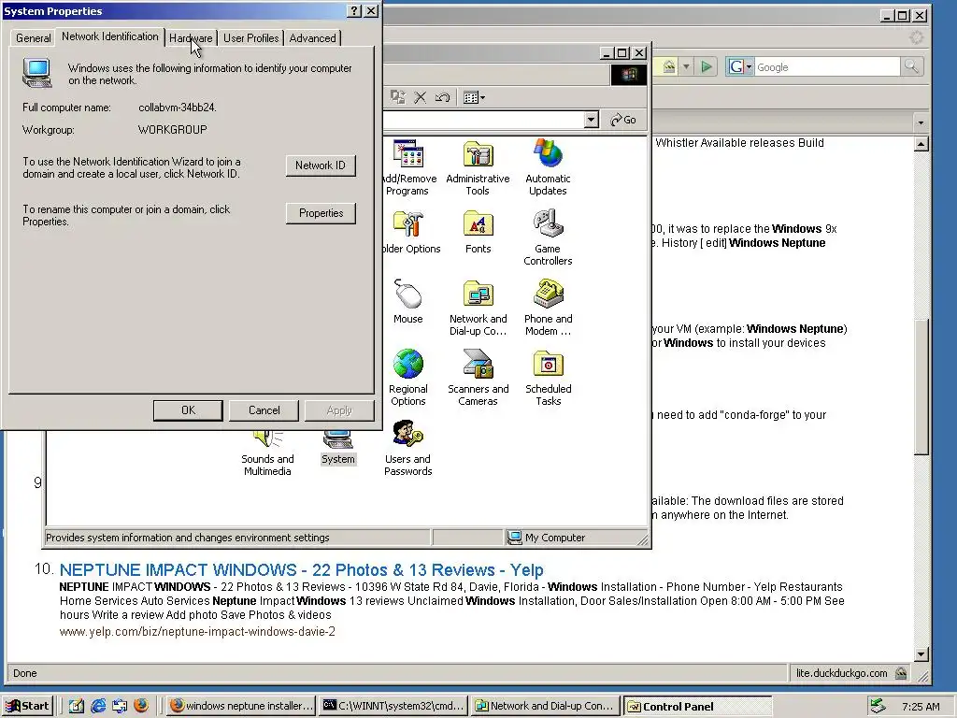Click the Delete X icon in Control Panel toolbar

click(420, 97)
